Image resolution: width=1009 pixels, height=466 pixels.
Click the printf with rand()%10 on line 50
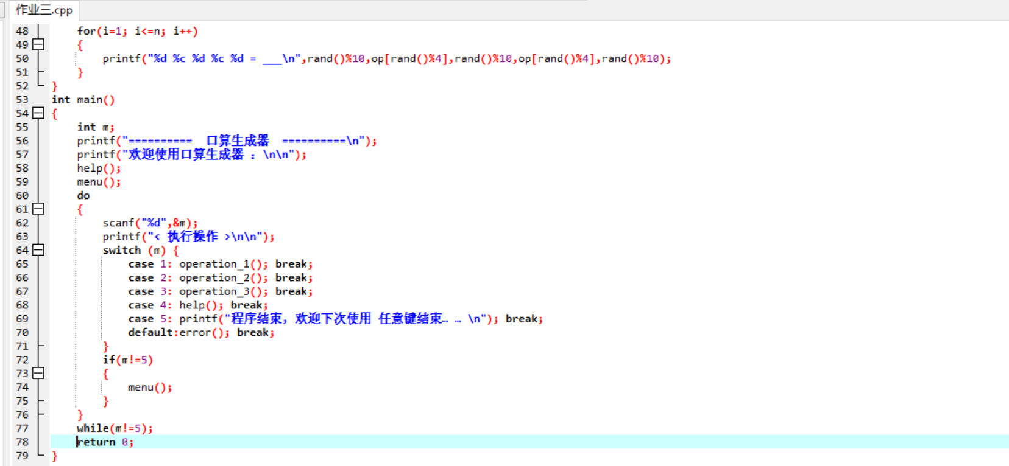coord(387,58)
